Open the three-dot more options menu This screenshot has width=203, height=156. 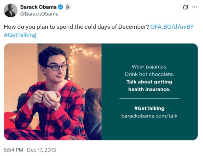(x=194, y=7)
